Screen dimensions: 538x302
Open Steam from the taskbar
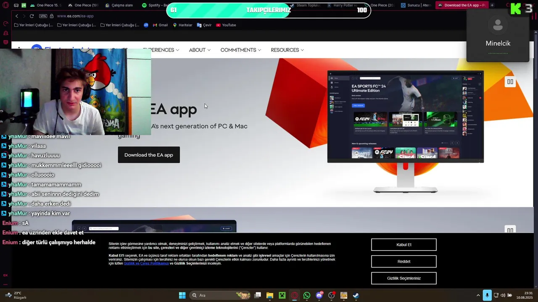(x=356, y=295)
